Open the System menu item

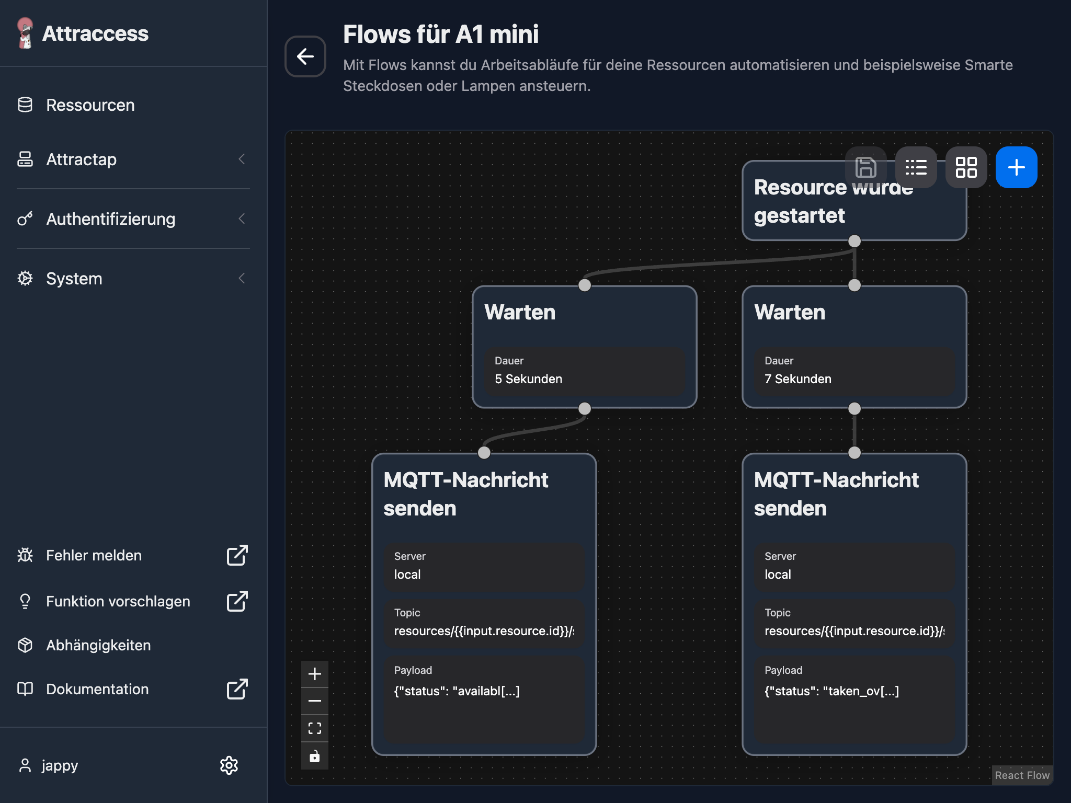(133, 279)
